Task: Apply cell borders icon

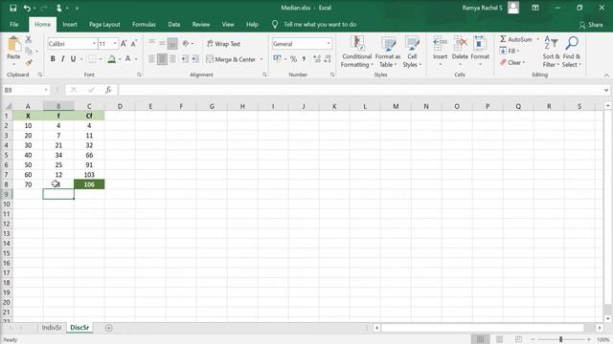Action: [92, 59]
